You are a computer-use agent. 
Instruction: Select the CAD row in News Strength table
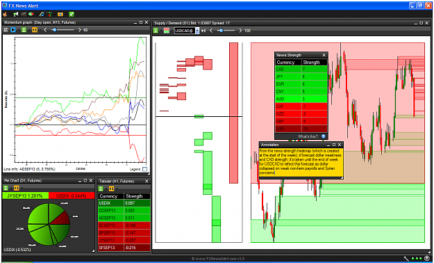tap(301, 69)
